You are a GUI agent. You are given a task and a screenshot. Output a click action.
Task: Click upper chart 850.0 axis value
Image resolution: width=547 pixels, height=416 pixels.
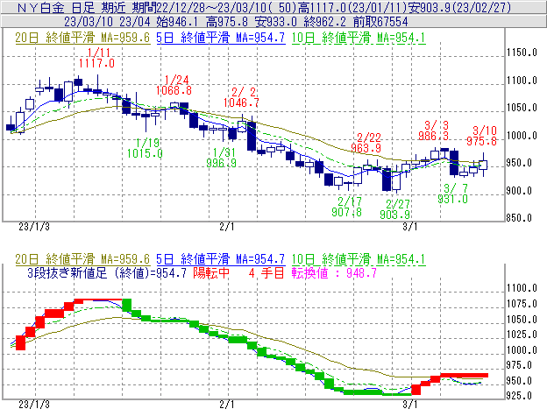519,218
